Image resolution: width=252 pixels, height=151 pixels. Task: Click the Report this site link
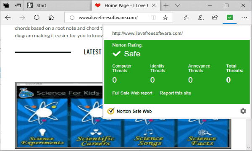point(175,93)
